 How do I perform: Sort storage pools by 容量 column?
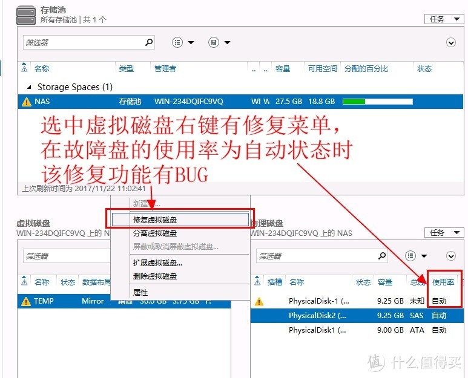coord(283,68)
